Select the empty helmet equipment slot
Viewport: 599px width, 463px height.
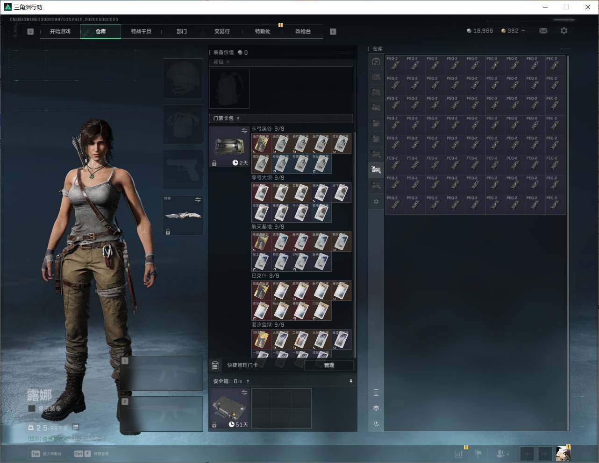point(183,78)
